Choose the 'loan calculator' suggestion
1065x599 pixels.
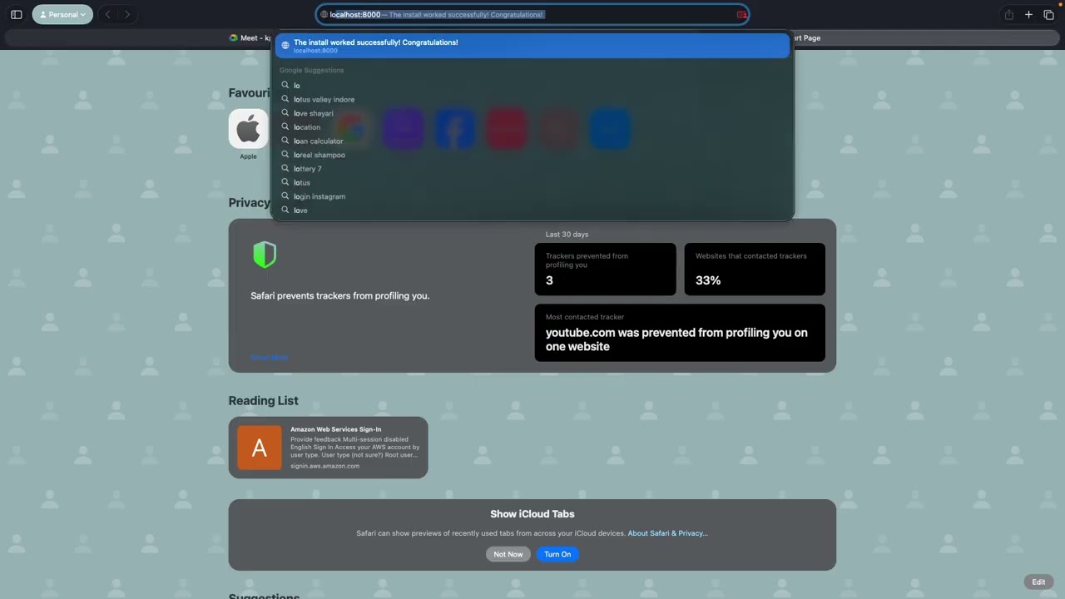(532, 141)
